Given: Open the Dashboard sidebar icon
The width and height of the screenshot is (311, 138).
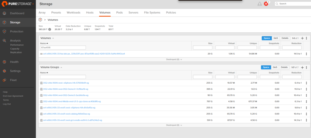Looking at the screenshot, I should (4, 13).
